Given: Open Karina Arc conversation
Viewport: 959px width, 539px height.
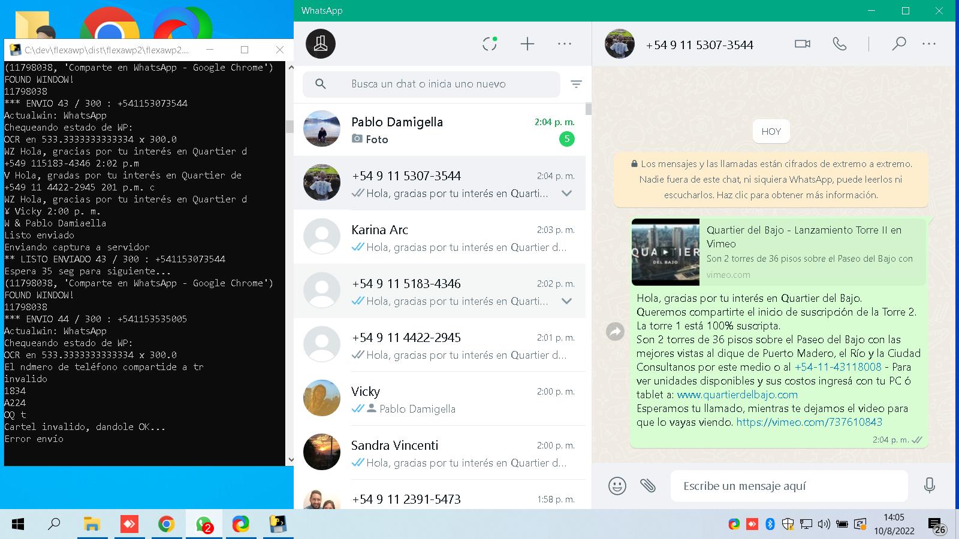Looking at the screenshot, I should pyautogui.click(x=439, y=237).
